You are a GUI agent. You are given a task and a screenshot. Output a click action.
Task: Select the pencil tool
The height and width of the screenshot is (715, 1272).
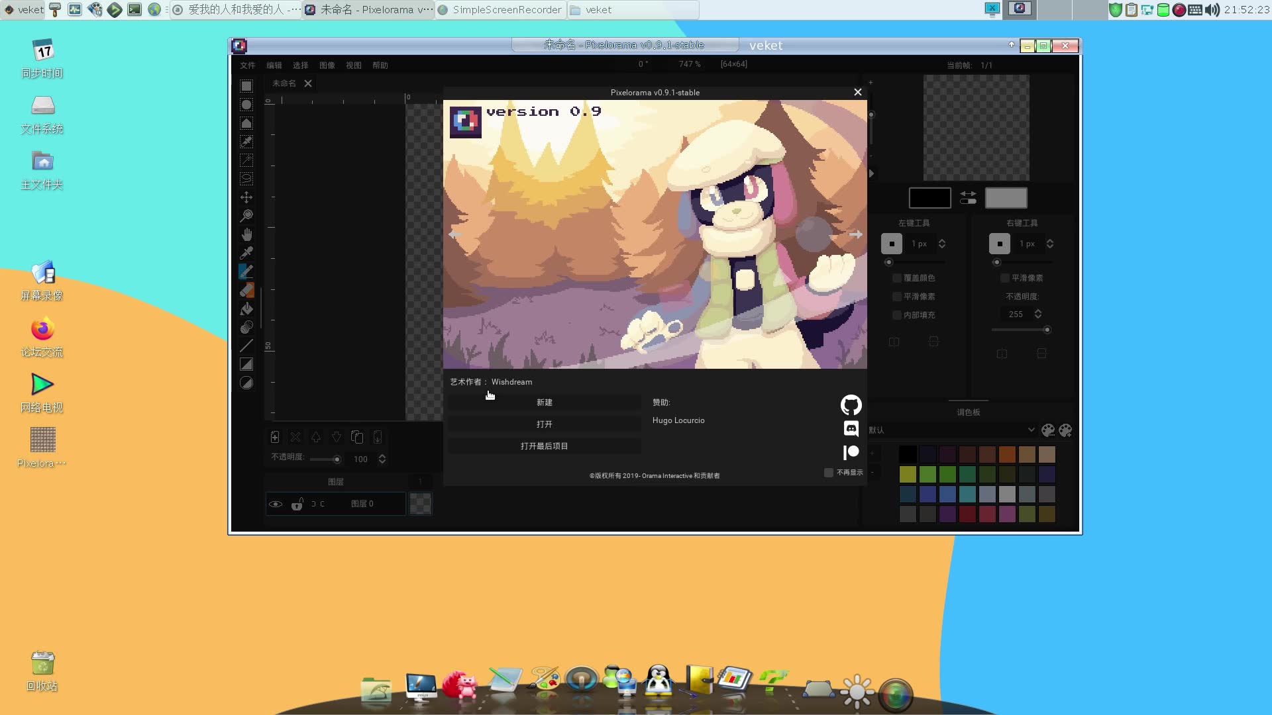point(246,271)
